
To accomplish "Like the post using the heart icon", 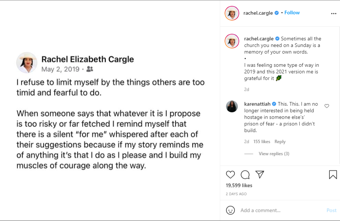I will point(230,175).
